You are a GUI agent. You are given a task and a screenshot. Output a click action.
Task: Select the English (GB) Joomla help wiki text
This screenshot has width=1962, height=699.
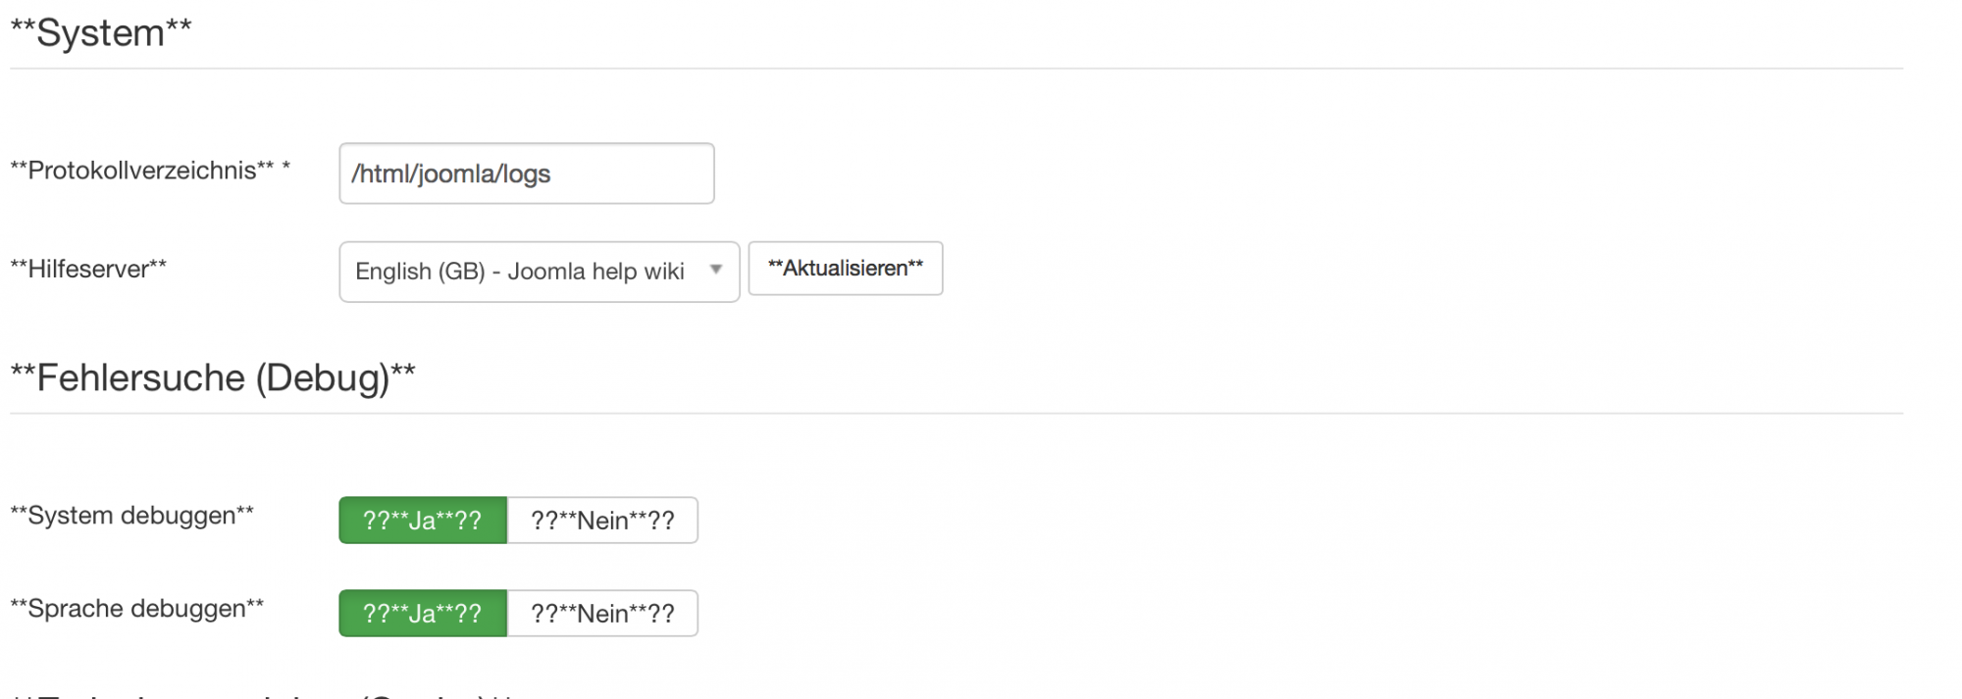point(520,272)
